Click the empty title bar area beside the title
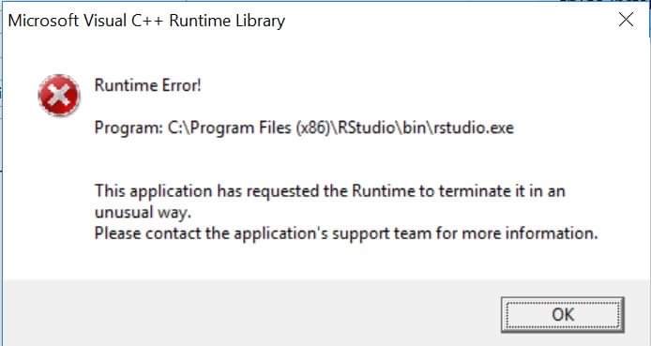Viewport: 651px width, 346px height. point(448,21)
